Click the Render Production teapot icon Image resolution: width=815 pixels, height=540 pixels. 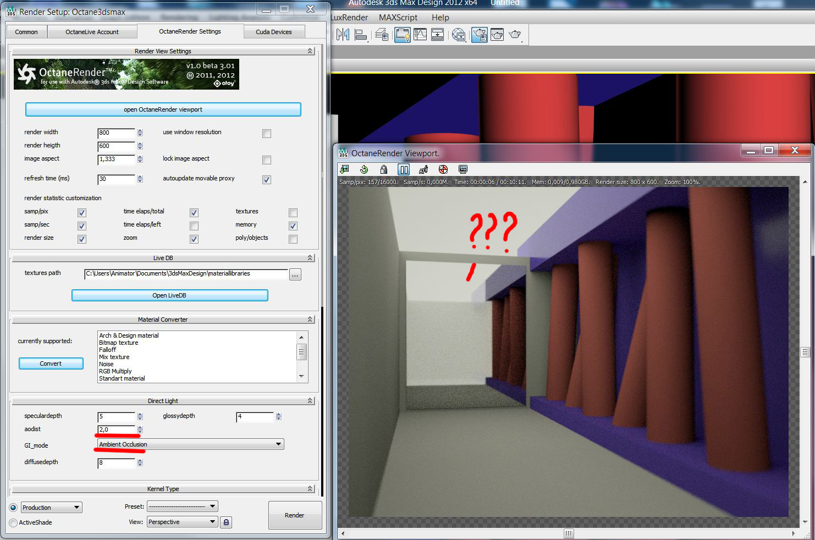point(515,35)
